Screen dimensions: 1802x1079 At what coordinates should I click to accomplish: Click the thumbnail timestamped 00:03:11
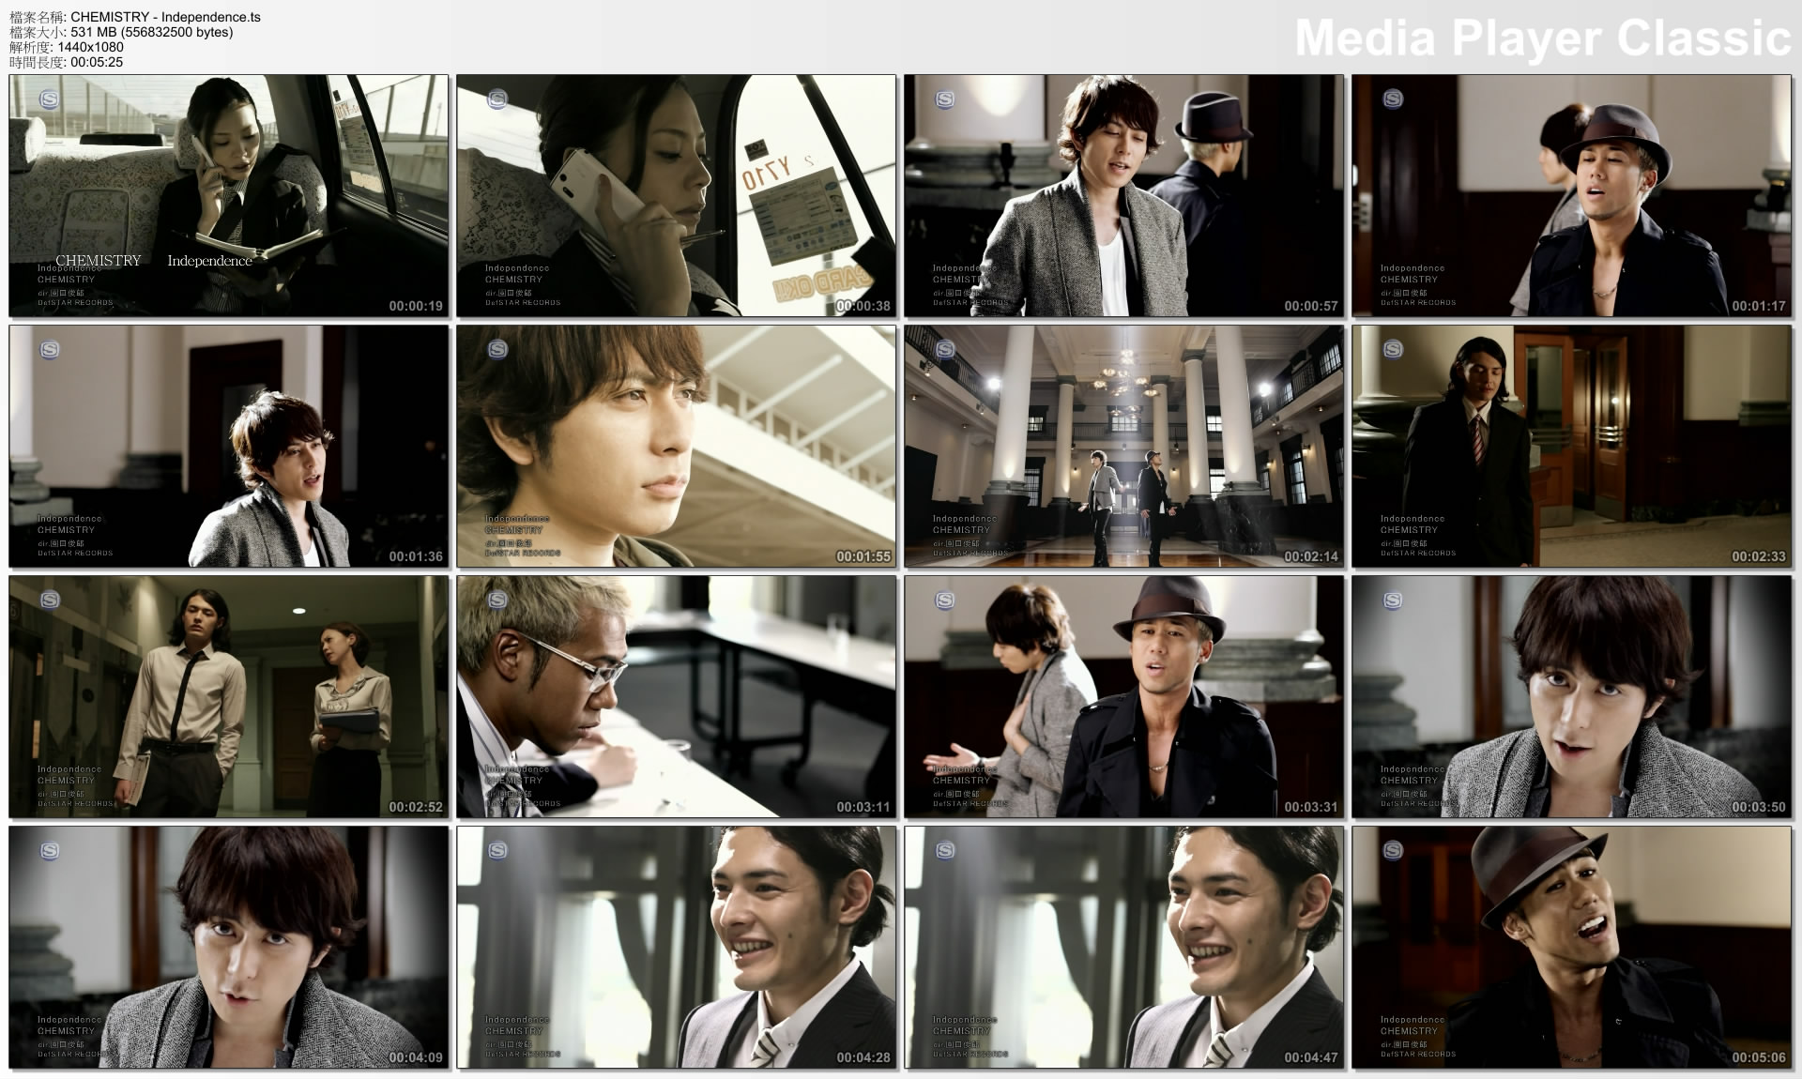click(x=676, y=696)
